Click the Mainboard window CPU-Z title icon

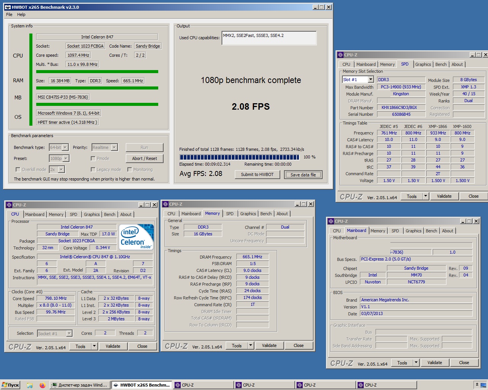(x=331, y=221)
